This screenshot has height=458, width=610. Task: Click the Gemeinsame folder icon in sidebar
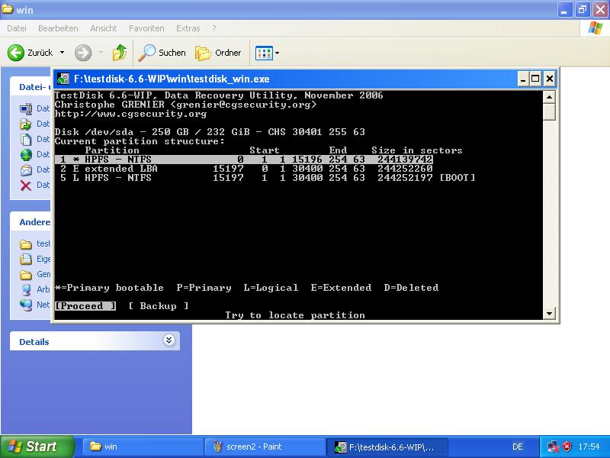tap(26, 275)
